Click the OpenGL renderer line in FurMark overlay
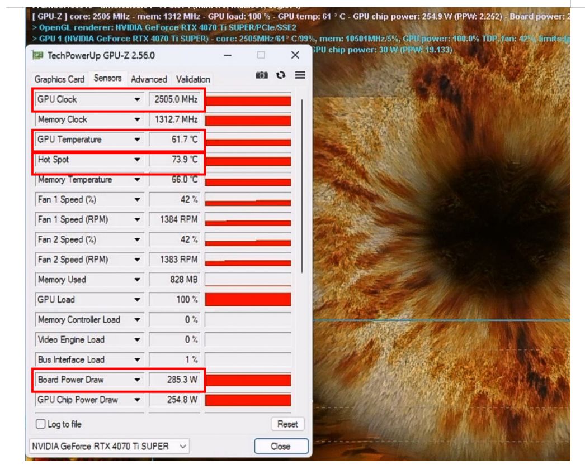This screenshot has width=585, height=465. [164, 27]
